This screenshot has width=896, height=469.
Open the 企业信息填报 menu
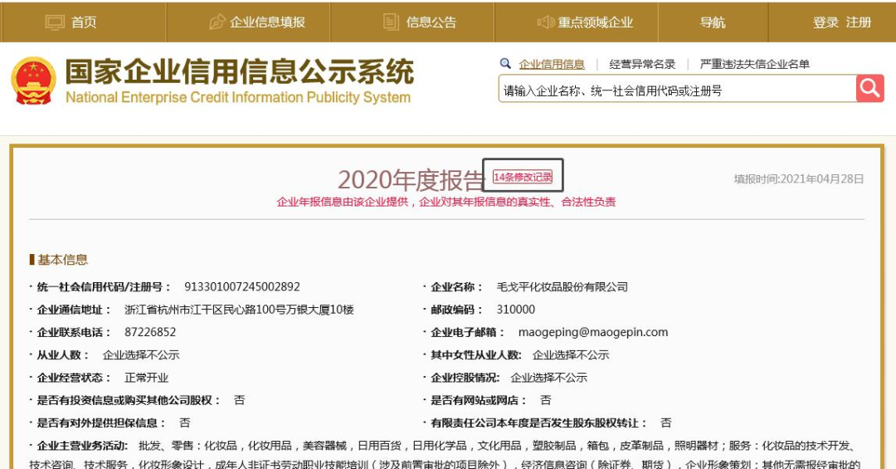pos(267,22)
